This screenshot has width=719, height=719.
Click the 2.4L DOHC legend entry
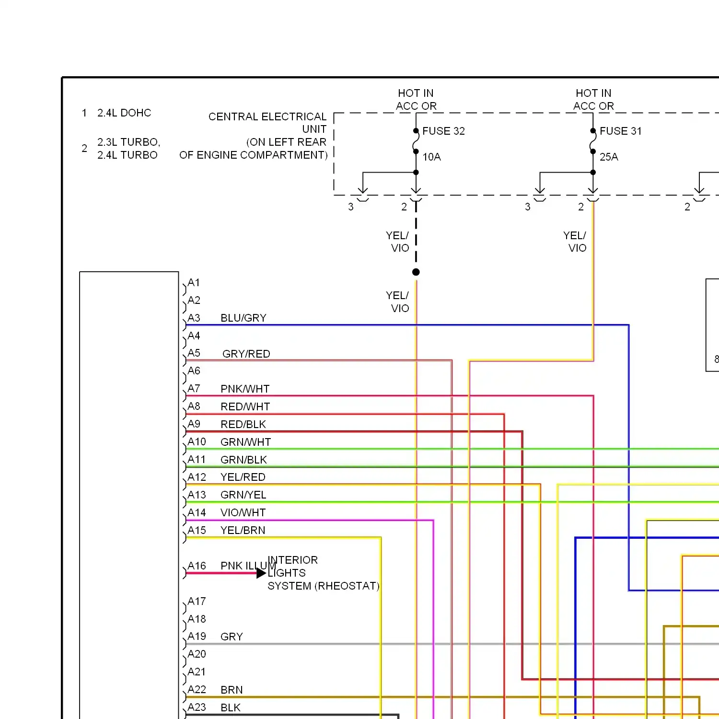coord(124,113)
